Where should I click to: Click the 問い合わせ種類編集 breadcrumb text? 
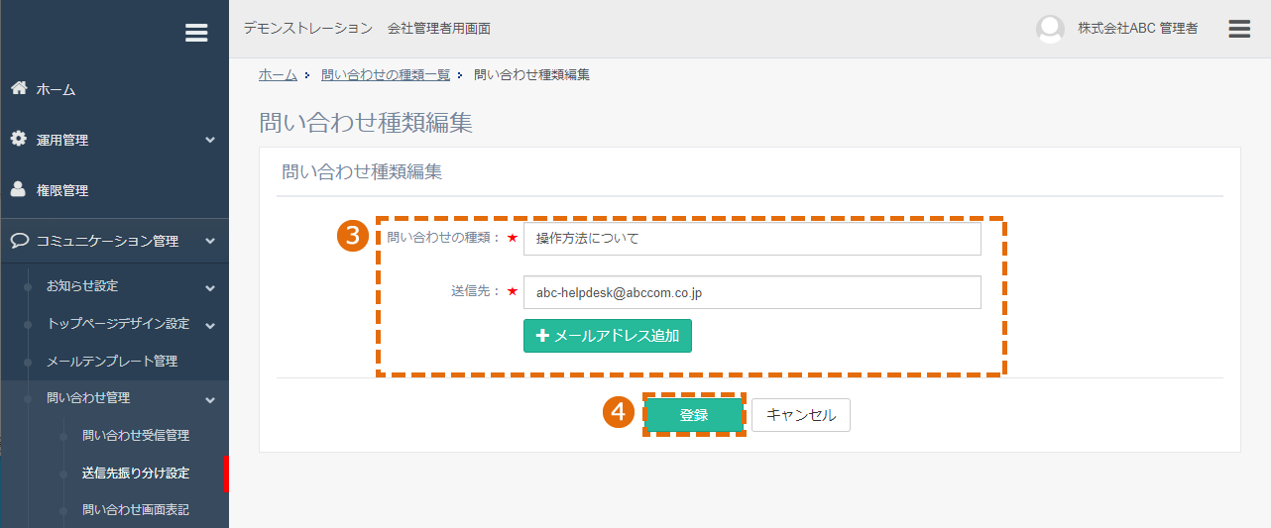pyautogui.click(x=532, y=75)
